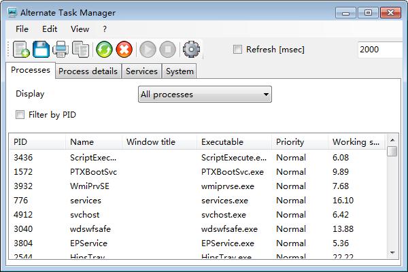Open the File menu

point(22,29)
